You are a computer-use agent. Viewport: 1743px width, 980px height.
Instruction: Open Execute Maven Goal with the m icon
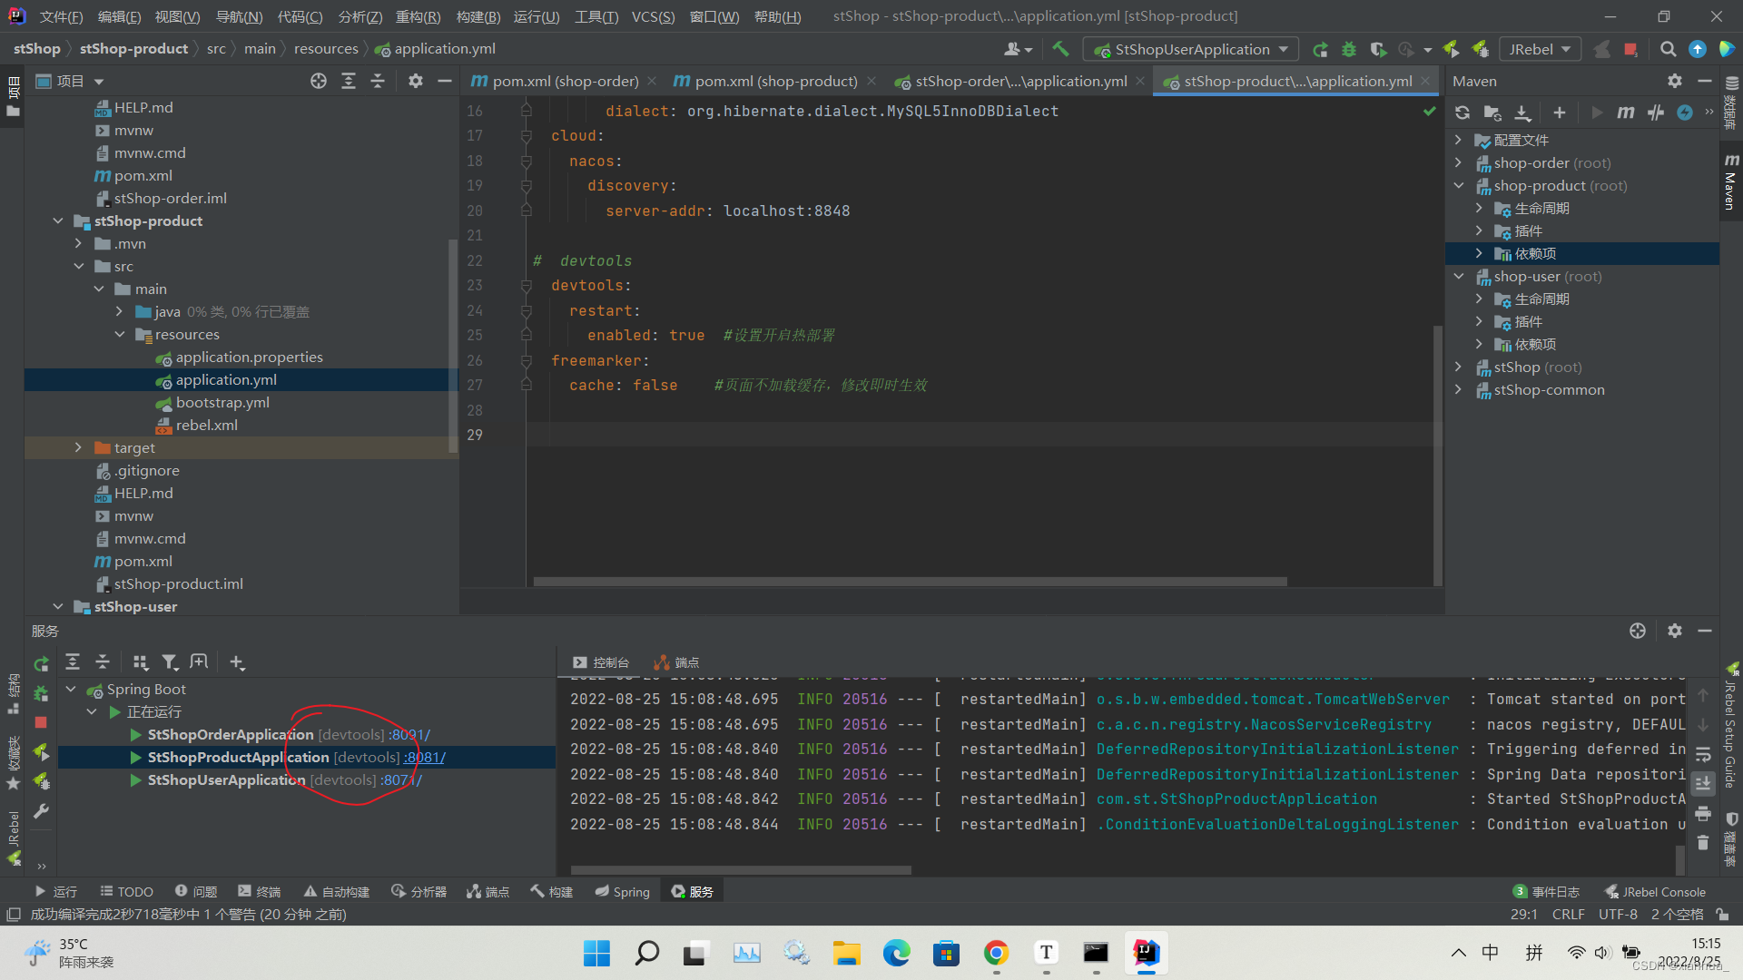tap(1625, 113)
